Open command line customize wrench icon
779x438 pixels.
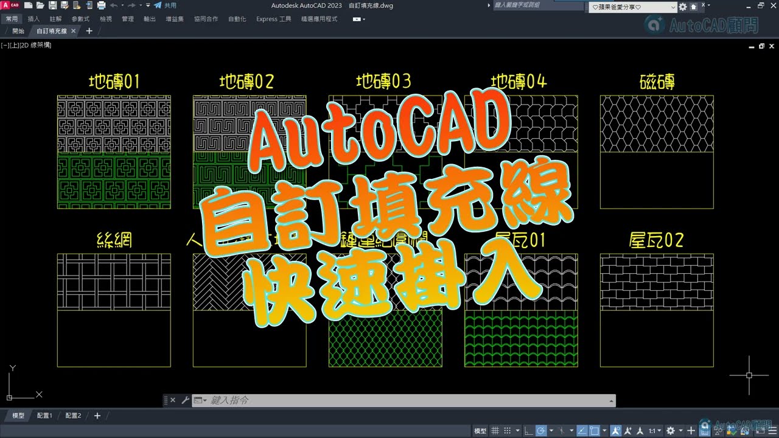click(185, 400)
